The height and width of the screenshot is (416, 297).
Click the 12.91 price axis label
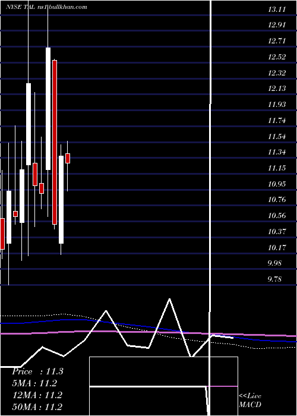(277, 25)
